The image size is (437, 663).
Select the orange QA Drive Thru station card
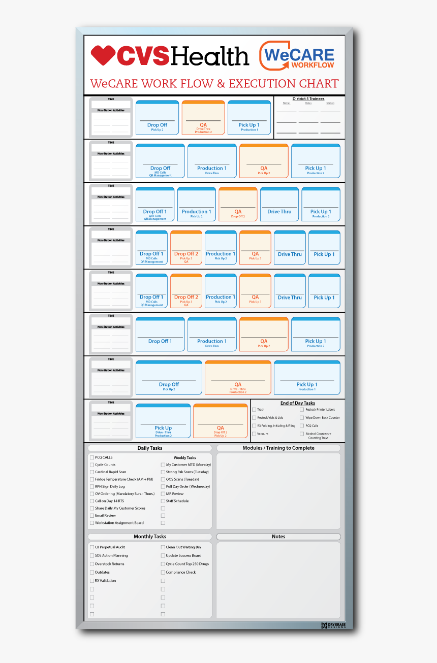[x=203, y=117]
